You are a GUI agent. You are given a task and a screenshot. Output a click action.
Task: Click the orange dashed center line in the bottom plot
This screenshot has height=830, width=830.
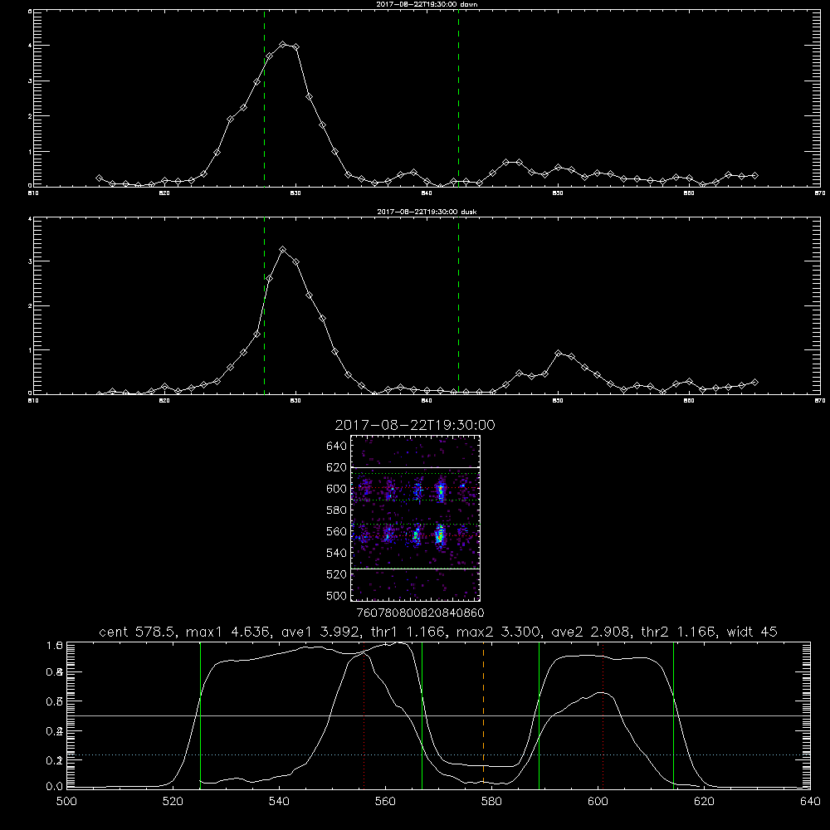(x=483, y=715)
